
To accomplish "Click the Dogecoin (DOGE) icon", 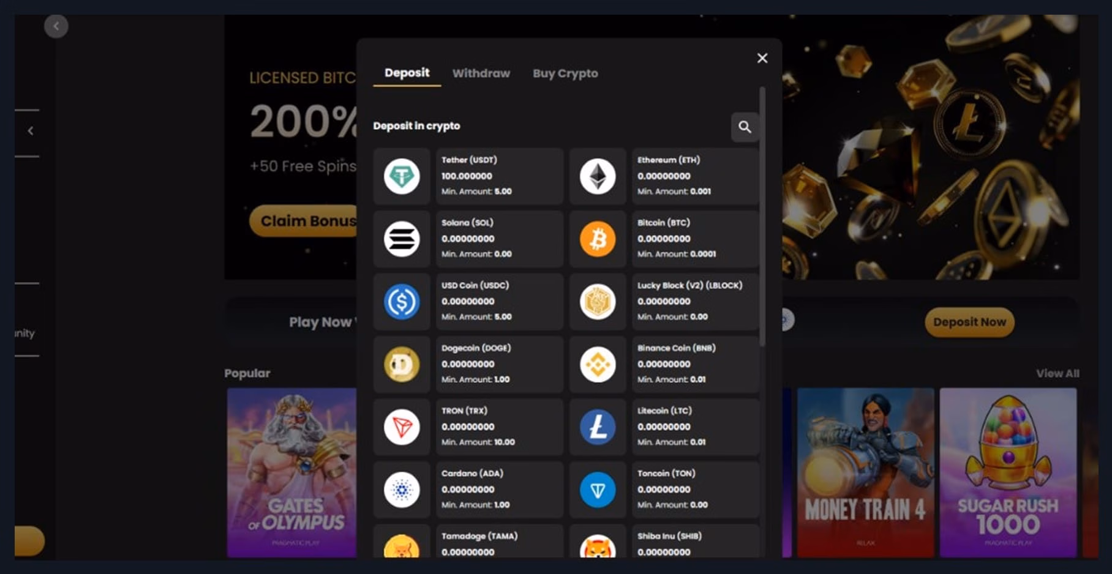I will pos(402,364).
